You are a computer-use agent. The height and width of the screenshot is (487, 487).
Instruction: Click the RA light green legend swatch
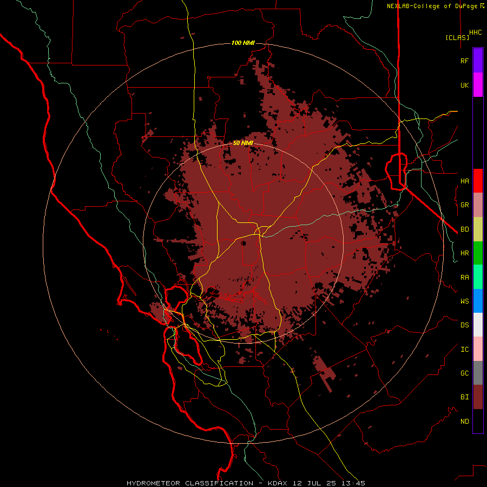478,277
